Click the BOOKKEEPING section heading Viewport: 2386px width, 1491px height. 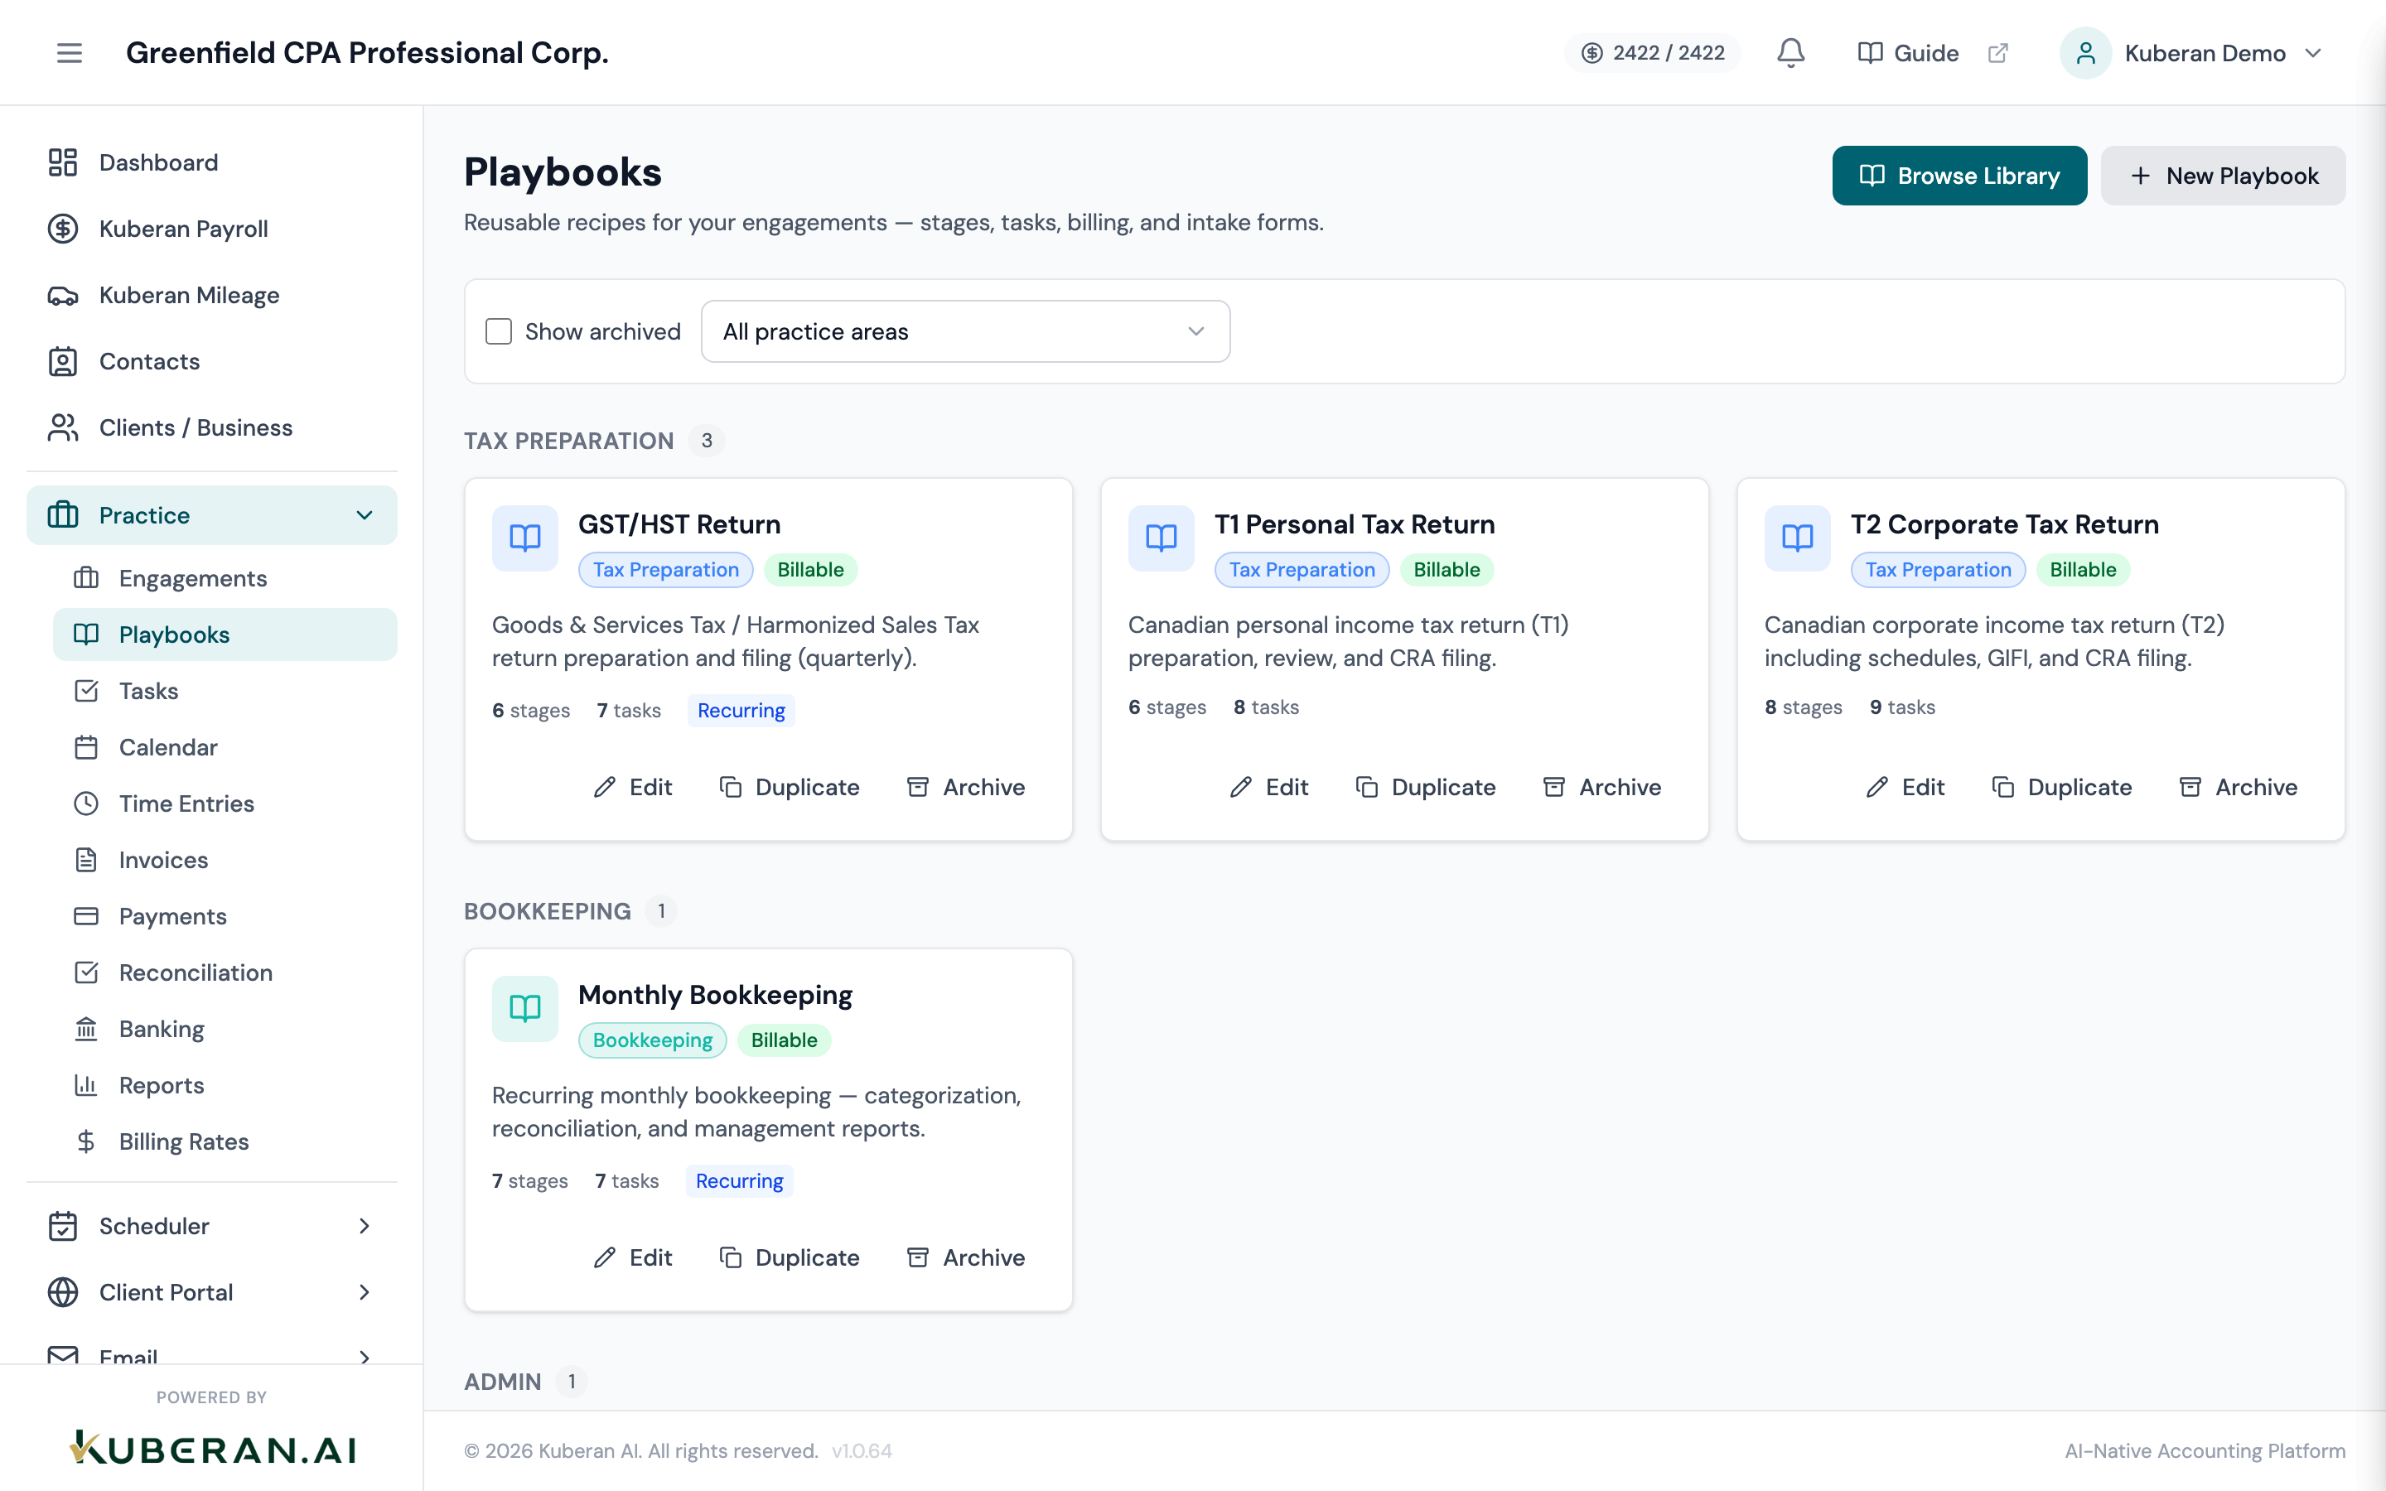pyautogui.click(x=547, y=911)
